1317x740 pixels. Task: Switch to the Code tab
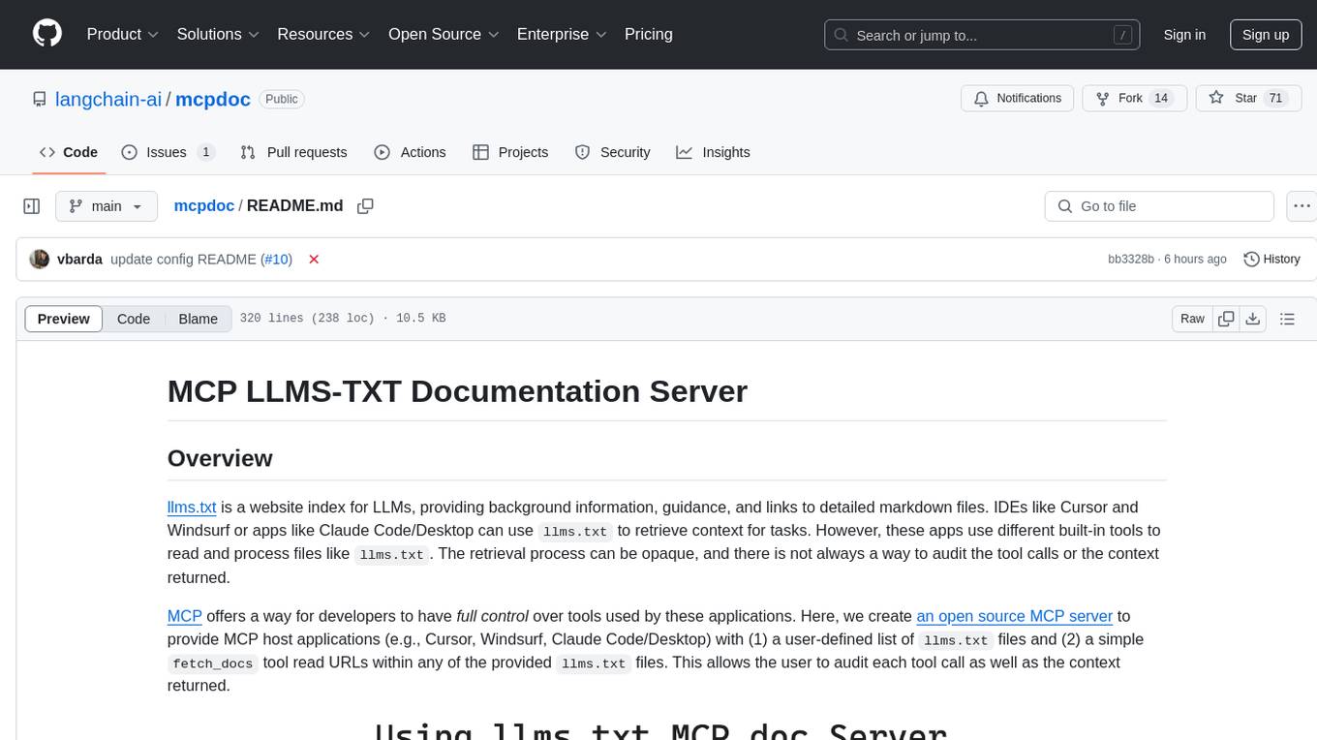pos(69,152)
